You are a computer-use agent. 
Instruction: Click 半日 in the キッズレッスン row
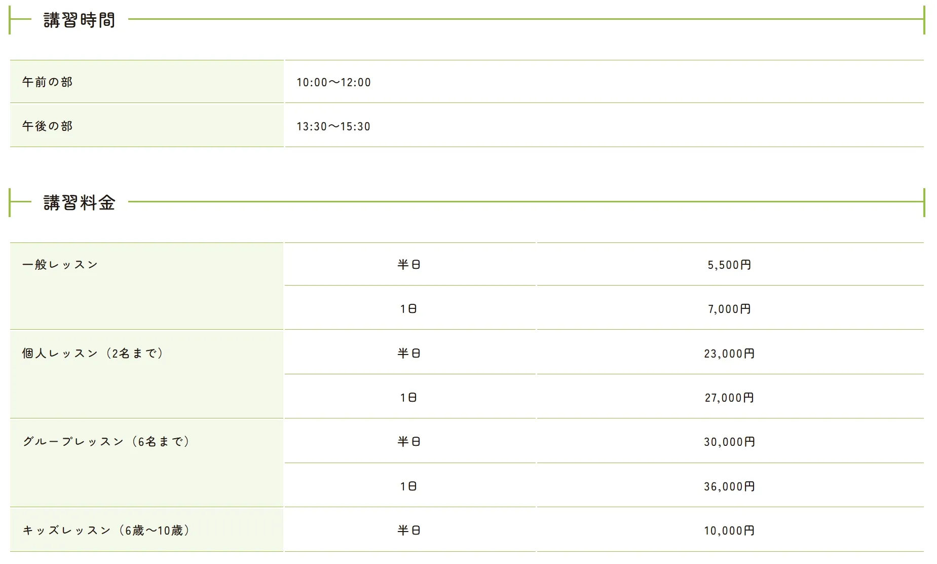click(408, 531)
